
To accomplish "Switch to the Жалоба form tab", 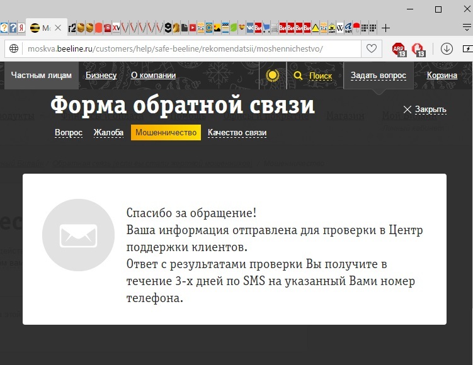I will pos(108,133).
